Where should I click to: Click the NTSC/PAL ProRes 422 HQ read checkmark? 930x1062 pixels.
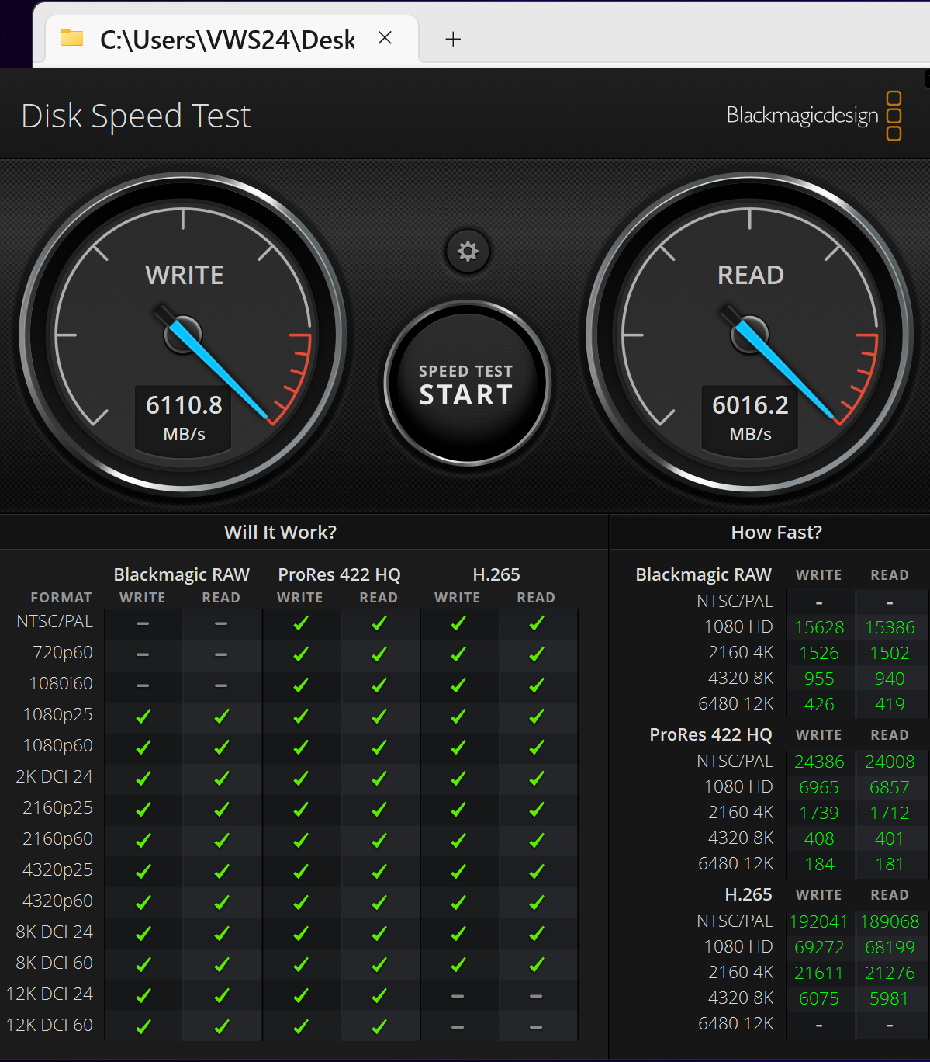point(379,623)
